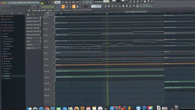195x110 pixels.
Task: Open the playlist options menu arrow
Action: click(27, 11)
